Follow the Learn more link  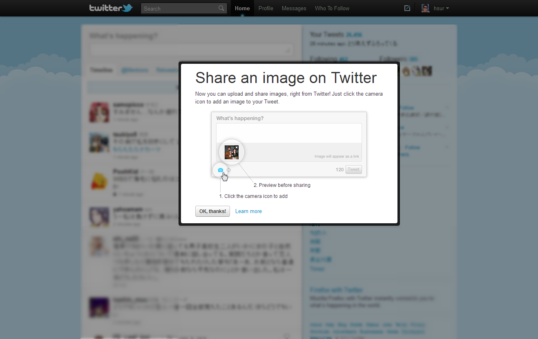[x=248, y=211]
